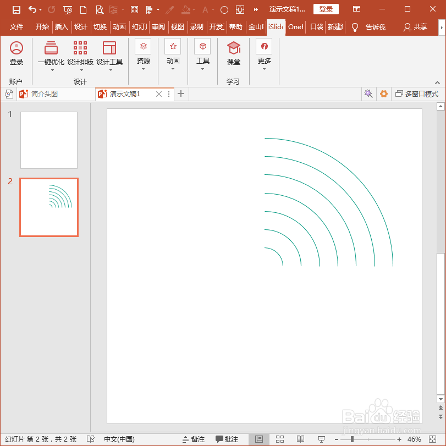
Task: Click 中文(中国) language in status bar
Action: [119, 439]
